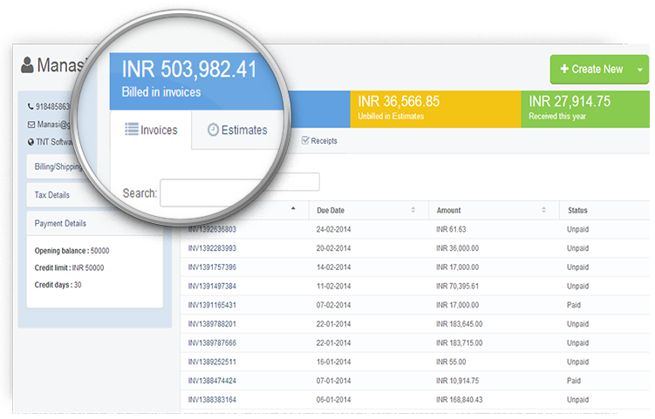Click Paid status of INV1391165431

[574, 305]
